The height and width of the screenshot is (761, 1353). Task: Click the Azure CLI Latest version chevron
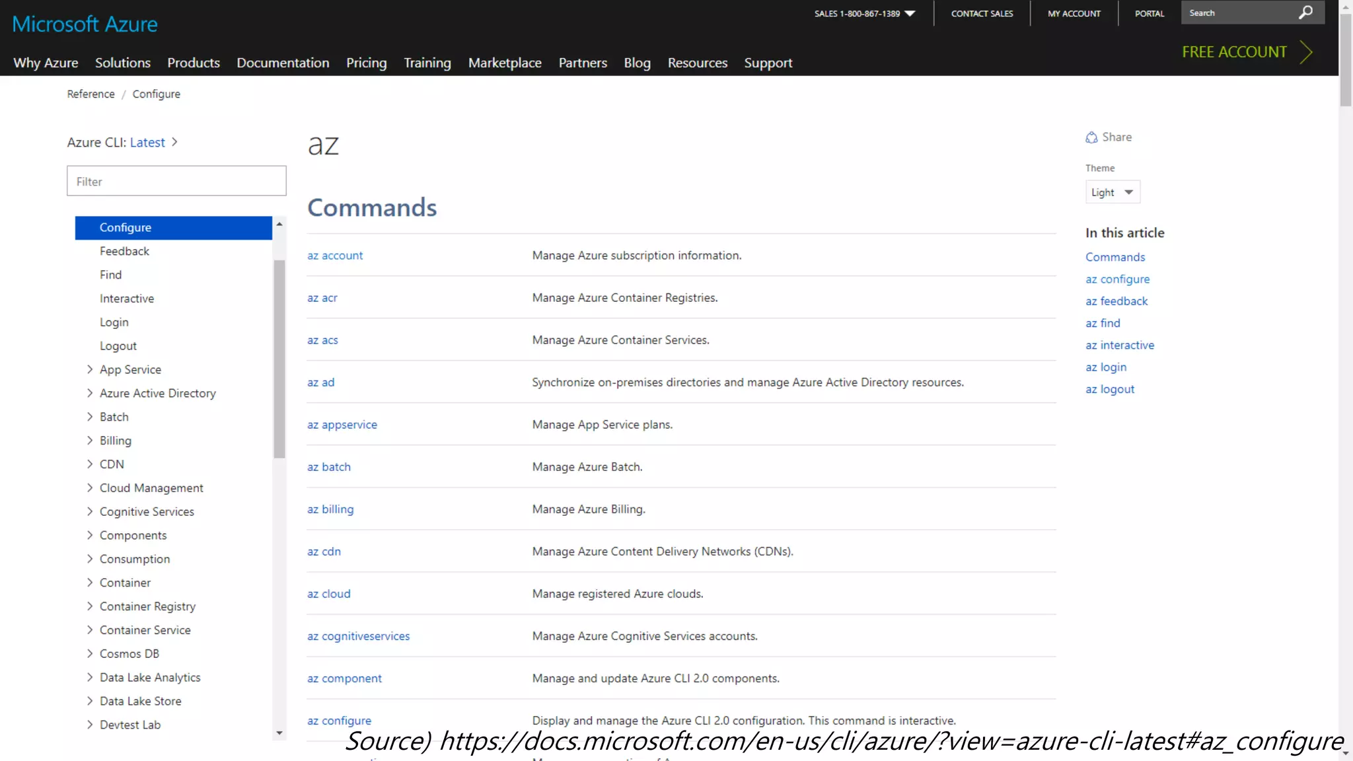(174, 142)
